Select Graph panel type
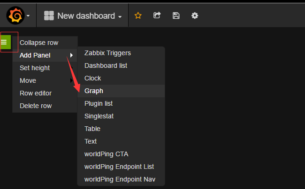 pos(121,91)
